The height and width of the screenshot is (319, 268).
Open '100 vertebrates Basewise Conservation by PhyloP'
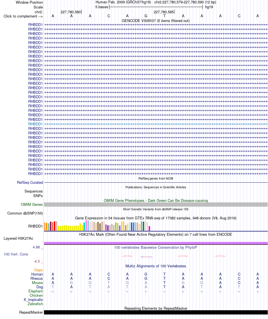click(155, 247)
